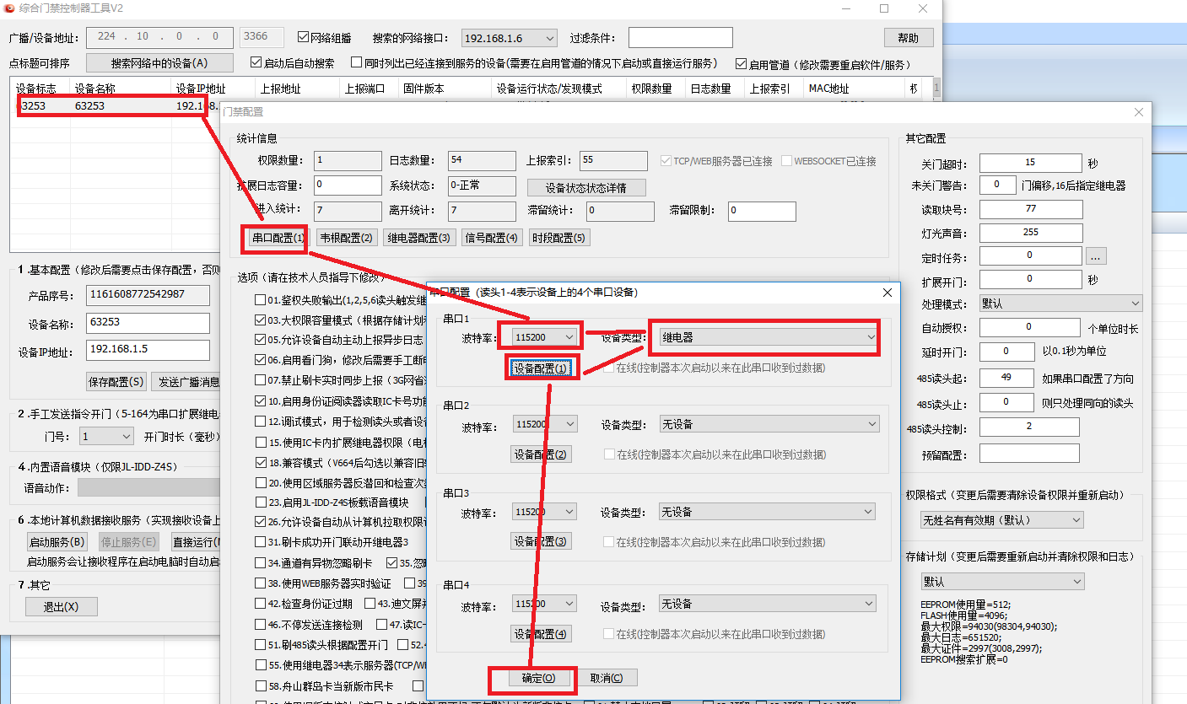
Task: Click 设备名称 field containing 63253
Action: [x=148, y=323]
